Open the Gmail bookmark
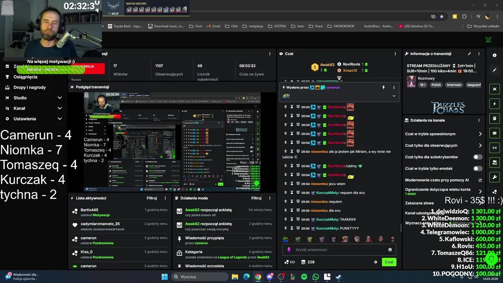 pos(213,26)
